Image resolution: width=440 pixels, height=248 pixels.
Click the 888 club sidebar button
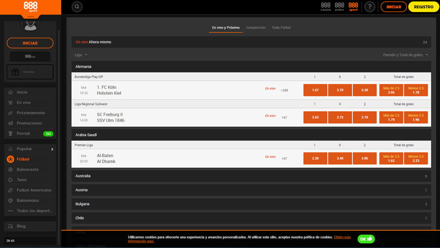(x=30, y=56)
